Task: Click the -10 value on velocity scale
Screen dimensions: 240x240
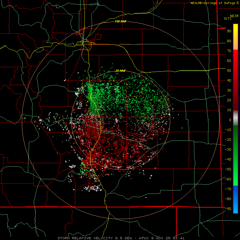Action: (x=228, y=130)
